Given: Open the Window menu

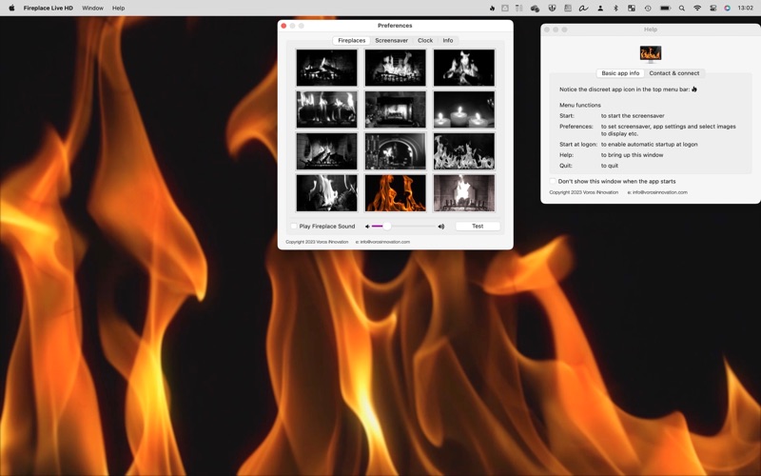Looking at the screenshot, I should (x=92, y=8).
